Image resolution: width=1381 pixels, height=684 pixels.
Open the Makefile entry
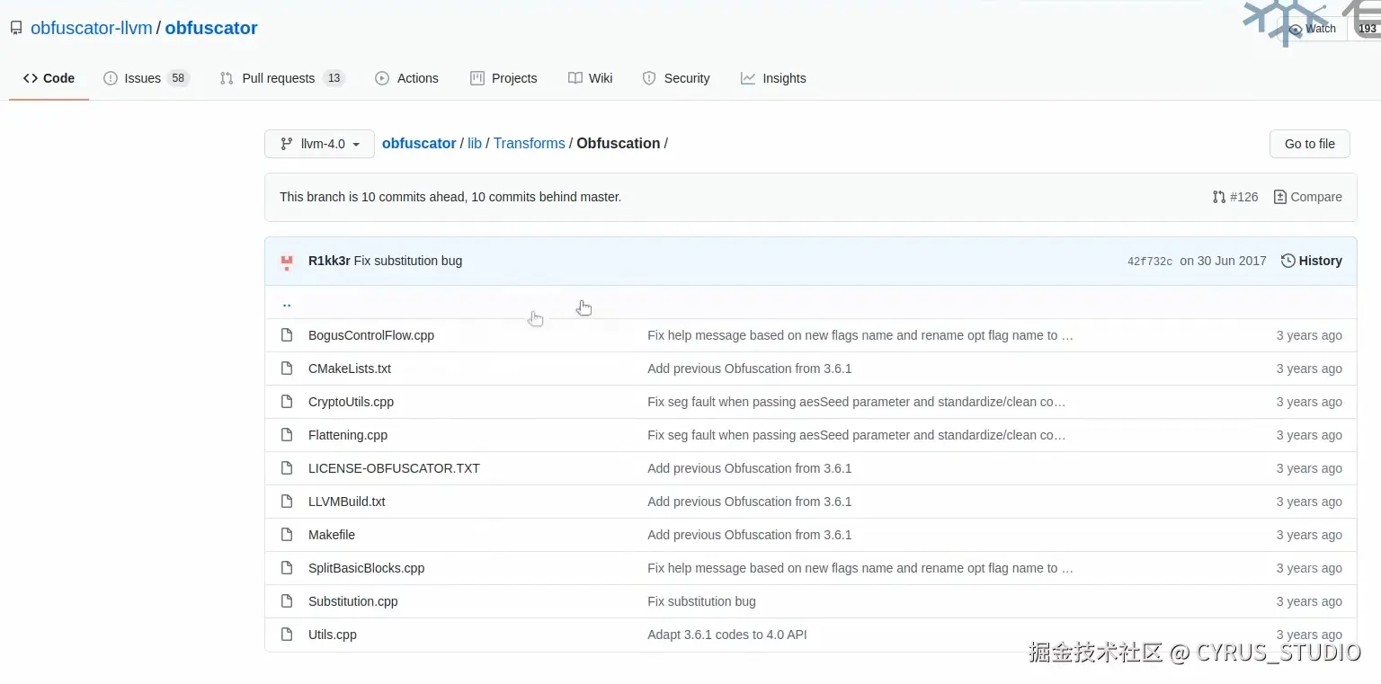point(332,535)
